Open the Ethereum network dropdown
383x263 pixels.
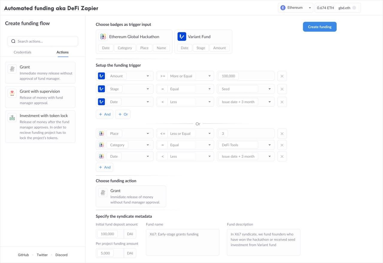(x=295, y=8)
